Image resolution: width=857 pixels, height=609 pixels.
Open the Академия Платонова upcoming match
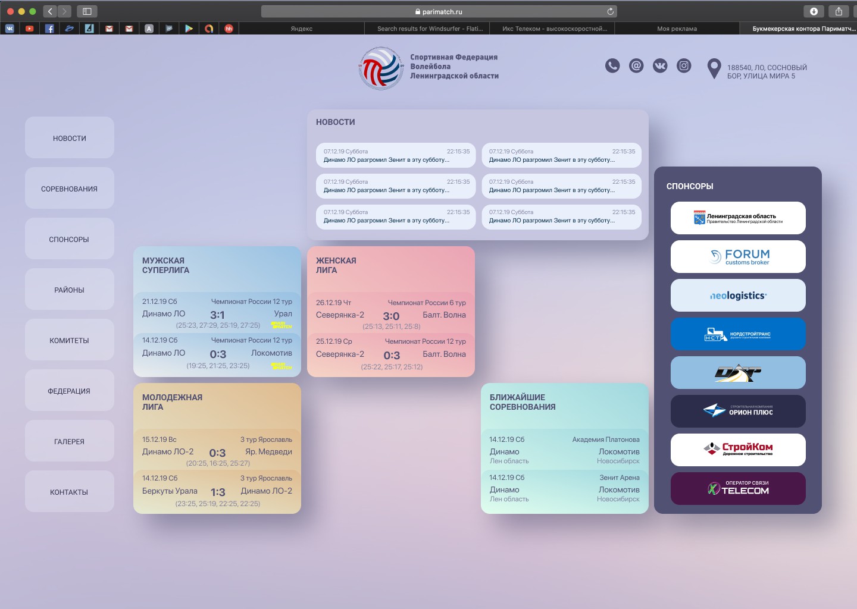pyautogui.click(x=564, y=450)
